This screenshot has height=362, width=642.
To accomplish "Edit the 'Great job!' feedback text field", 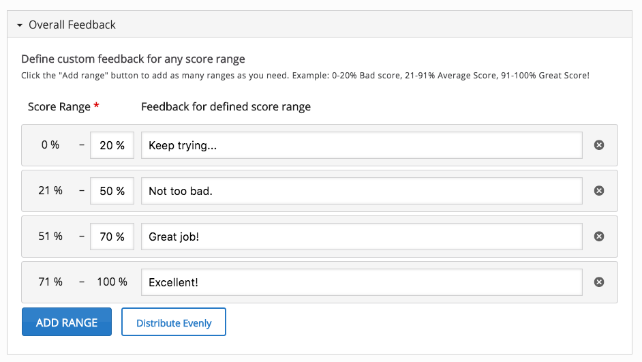I will pyautogui.click(x=361, y=237).
